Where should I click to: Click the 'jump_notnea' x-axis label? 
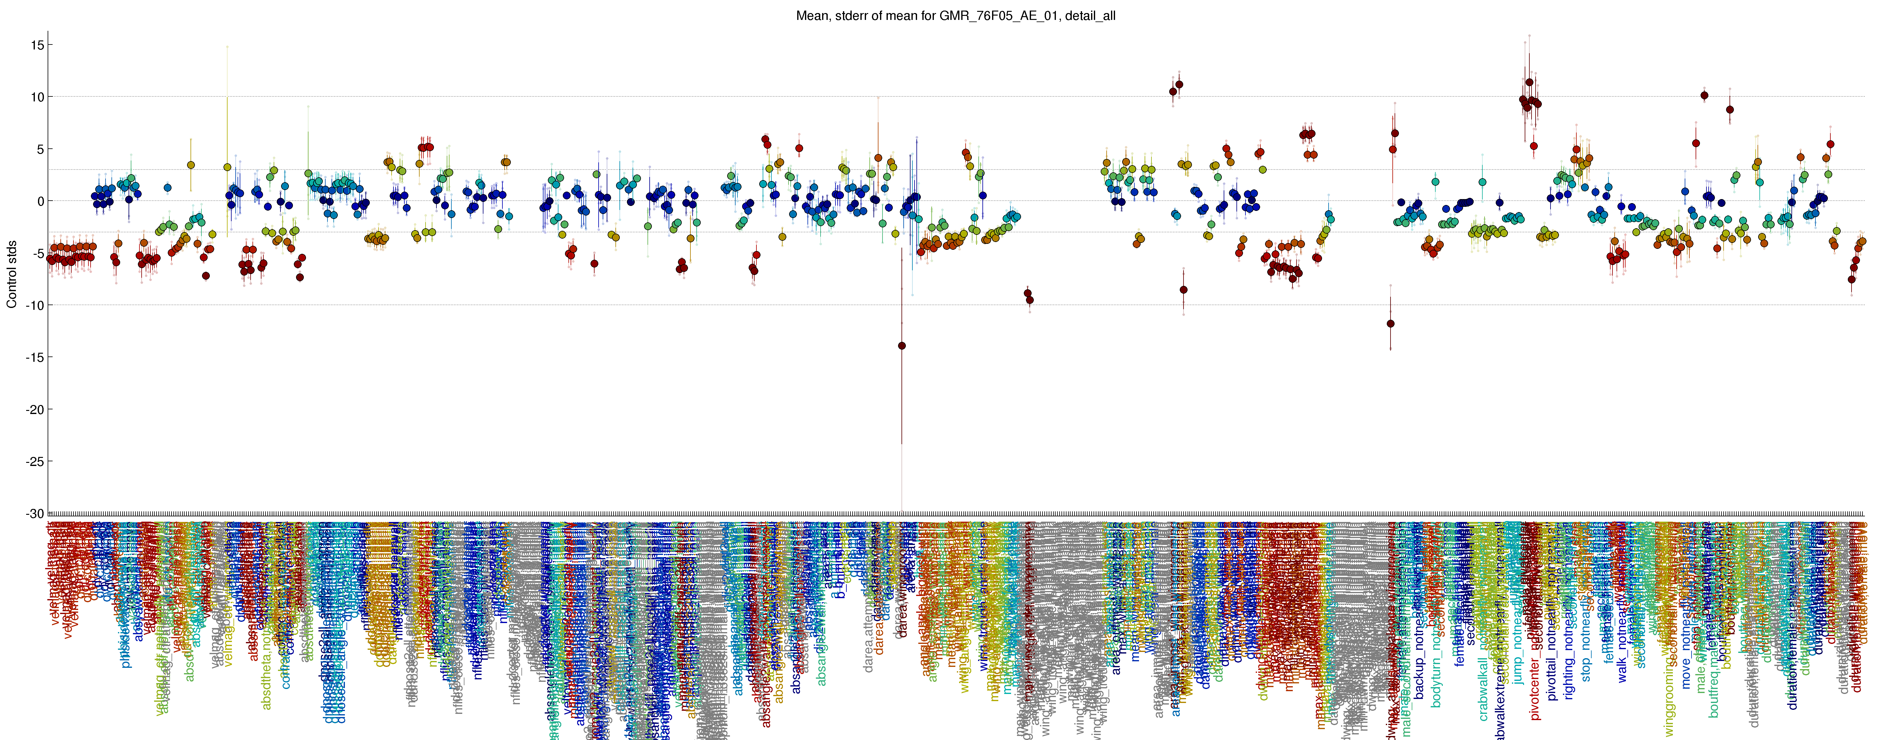click(x=1518, y=650)
